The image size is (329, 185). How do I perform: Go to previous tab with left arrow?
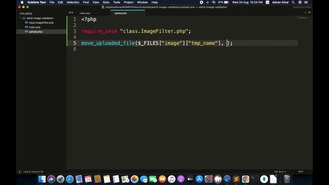(x=69, y=12)
